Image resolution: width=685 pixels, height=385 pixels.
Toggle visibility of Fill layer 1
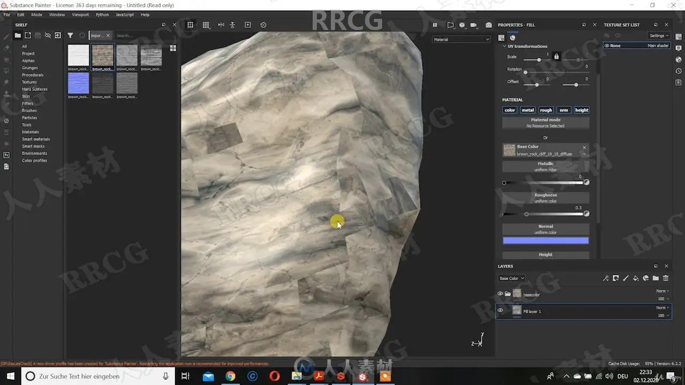point(500,311)
